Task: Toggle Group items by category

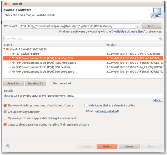Action: tap(5, 112)
